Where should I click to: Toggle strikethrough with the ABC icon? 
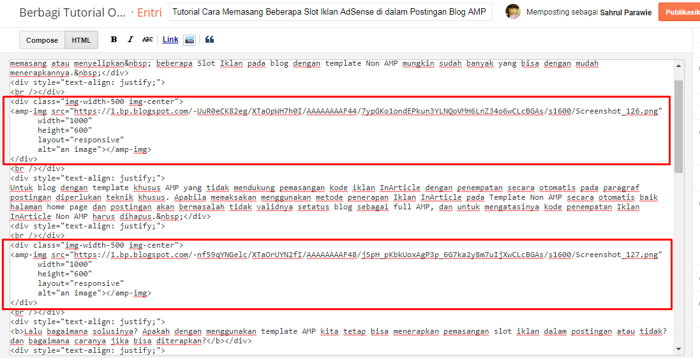click(147, 40)
